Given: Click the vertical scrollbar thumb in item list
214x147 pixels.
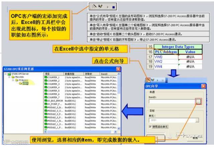Looking at the screenshot, I should point(119,84).
